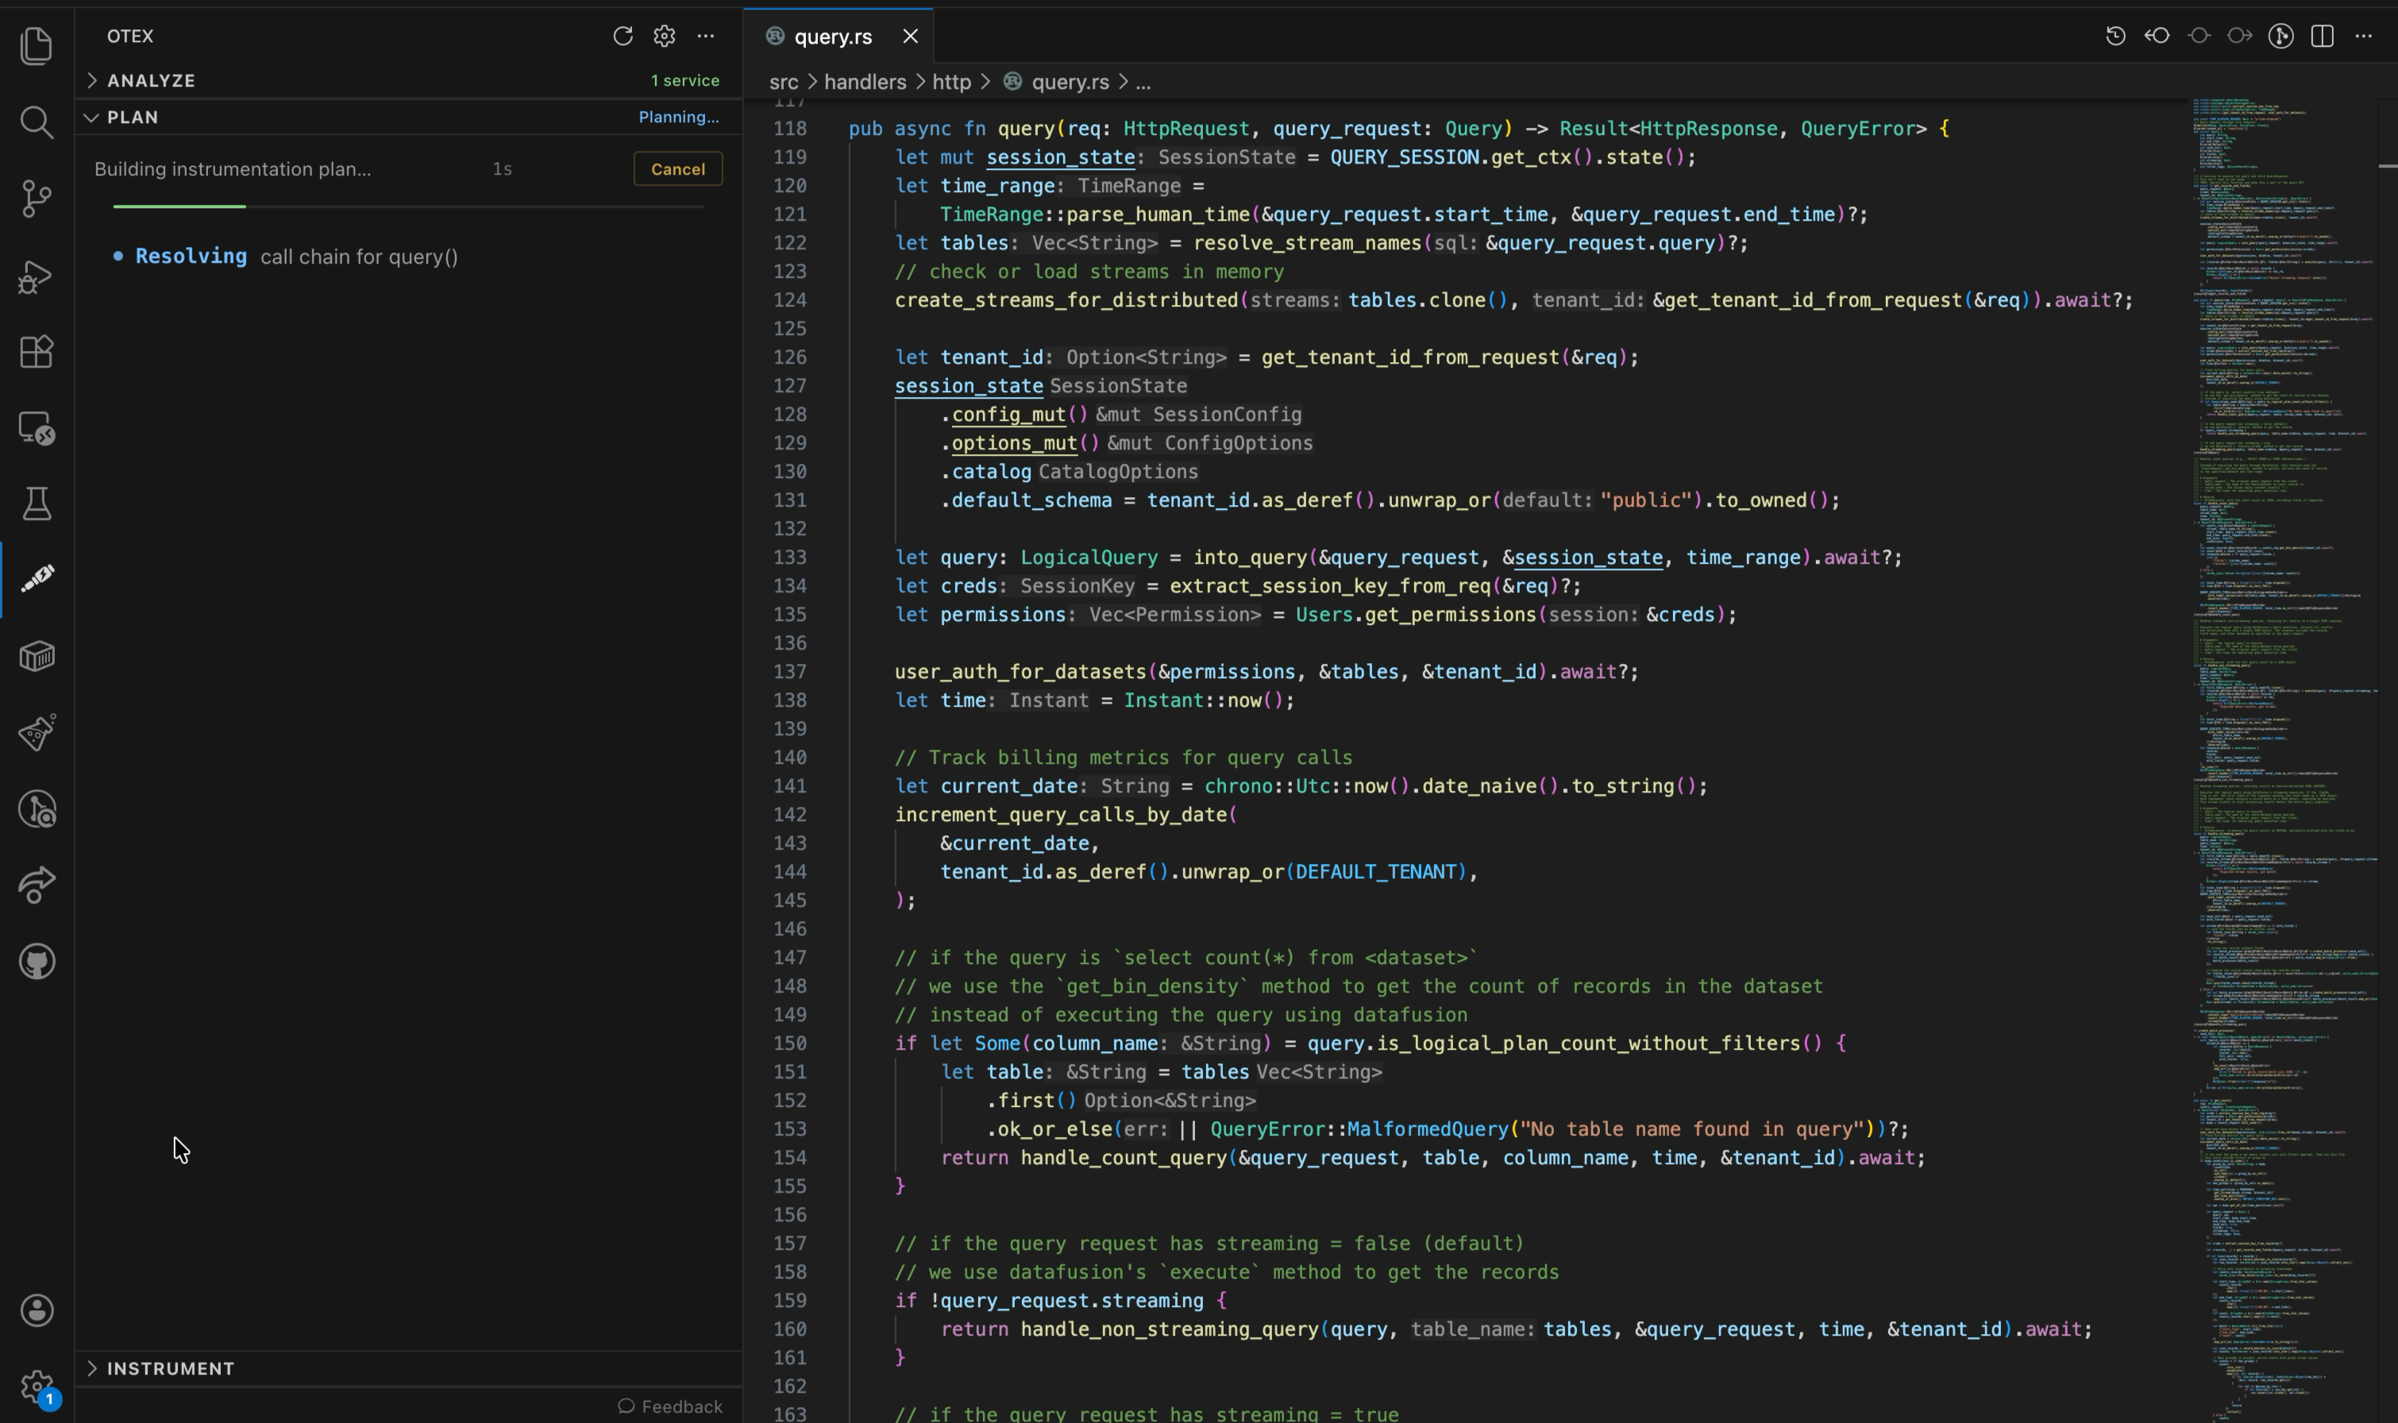Refresh the OTEX panel
This screenshot has width=2398, height=1423.
[x=623, y=37]
